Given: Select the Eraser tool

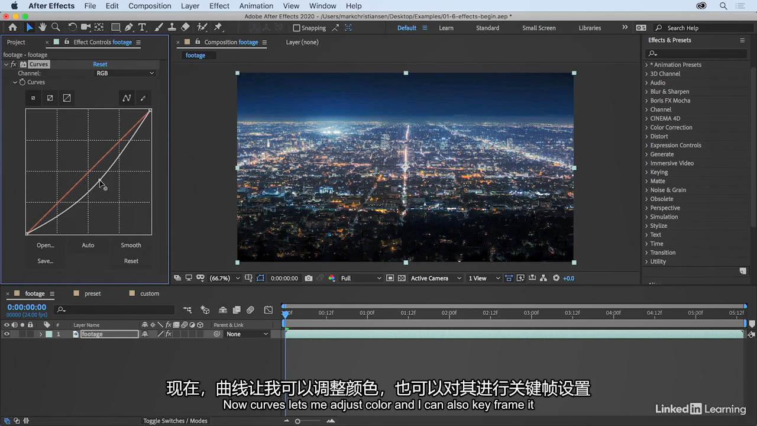Looking at the screenshot, I should [x=185, y=27].
